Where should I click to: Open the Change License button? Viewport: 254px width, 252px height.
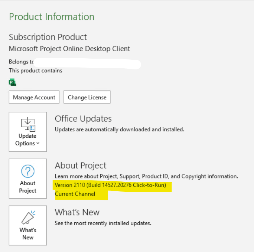[87, 97]
